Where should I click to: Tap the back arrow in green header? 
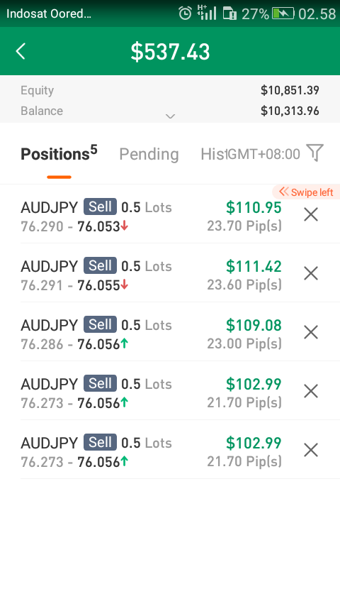21,51
